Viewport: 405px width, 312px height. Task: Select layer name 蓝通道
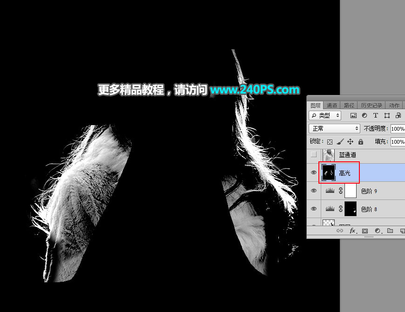coord(347,155)
